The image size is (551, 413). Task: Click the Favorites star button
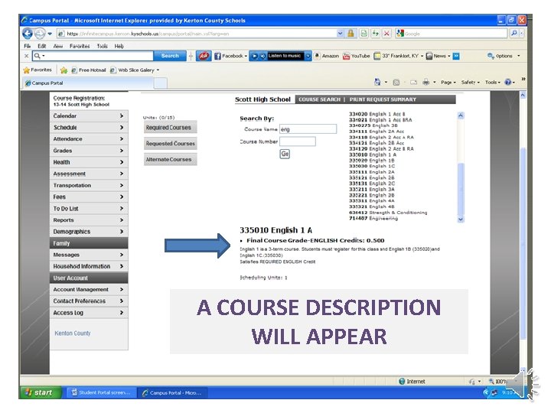click(37, 70)
